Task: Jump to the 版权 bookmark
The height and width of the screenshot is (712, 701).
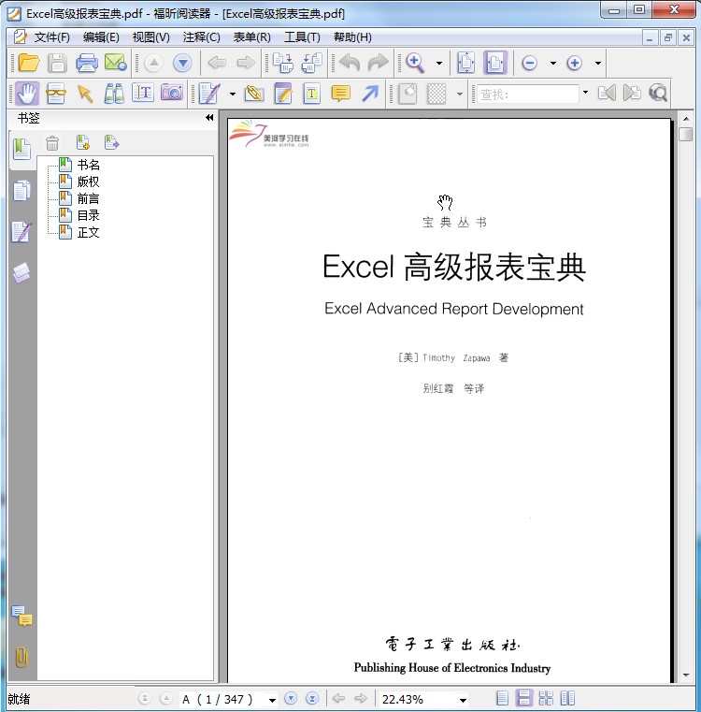Action: [88, 182]
